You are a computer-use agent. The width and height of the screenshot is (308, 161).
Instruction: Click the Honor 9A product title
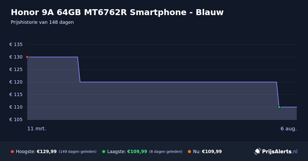[x=117, y=12]
